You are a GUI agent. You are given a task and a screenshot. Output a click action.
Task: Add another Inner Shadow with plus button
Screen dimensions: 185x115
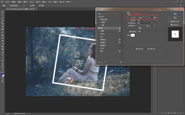click(x=120, y=31)
